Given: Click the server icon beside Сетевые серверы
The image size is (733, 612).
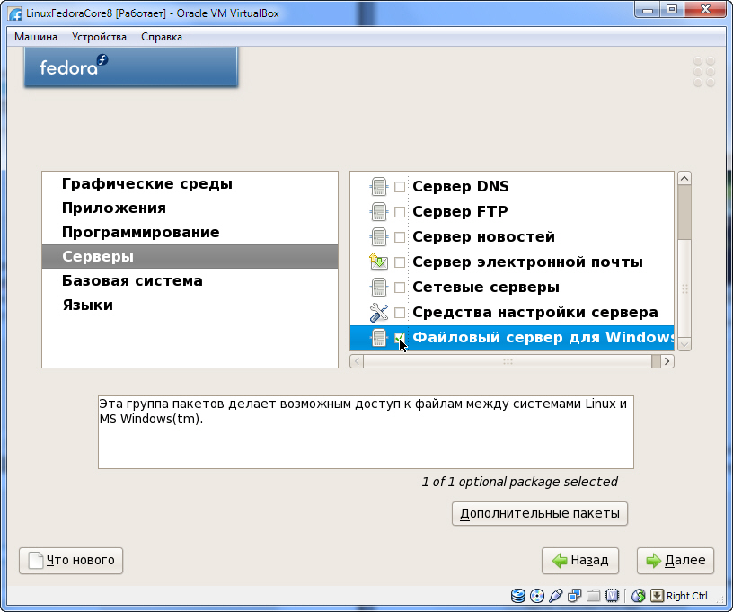Looking at the screenshot, I should (379, 287).
